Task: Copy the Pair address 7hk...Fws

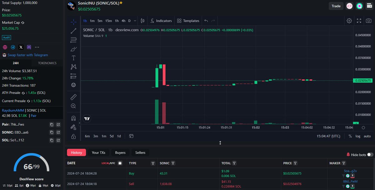Action: point(52,124)
